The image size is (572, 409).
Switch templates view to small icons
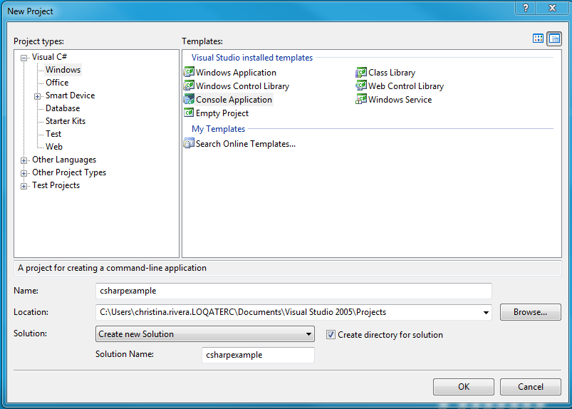[554, 38]
